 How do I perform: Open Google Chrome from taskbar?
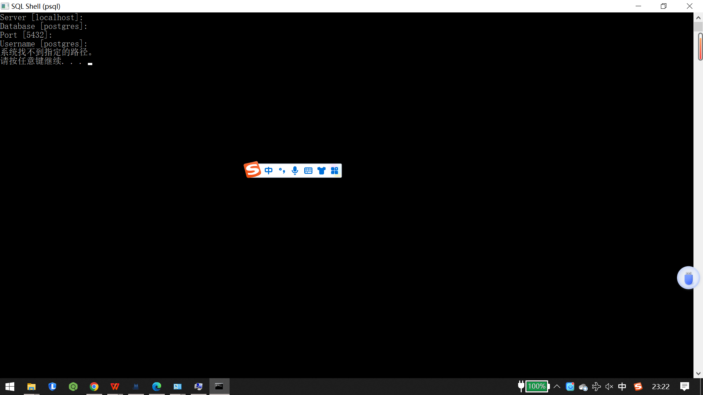click(x=94, y=387)
